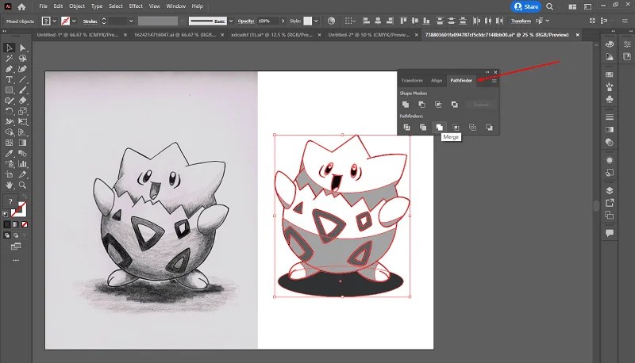Toggle Draw Normal drawing mode
This screenshot has width=635, height=363.
point(7,235)
